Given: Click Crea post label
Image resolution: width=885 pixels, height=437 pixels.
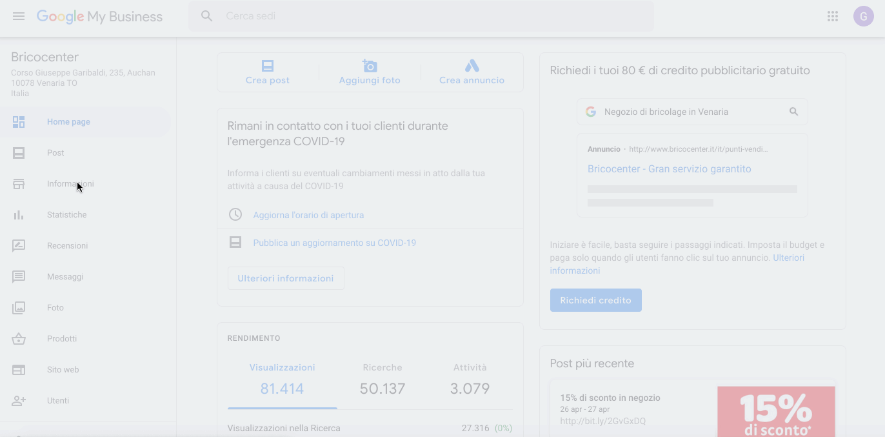Looking at the screenshot, I should tap(268, 81).
